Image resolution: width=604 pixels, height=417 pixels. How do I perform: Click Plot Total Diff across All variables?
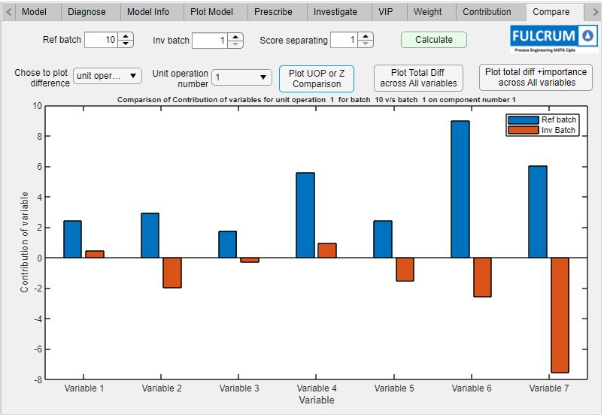(x=417, y=78)
